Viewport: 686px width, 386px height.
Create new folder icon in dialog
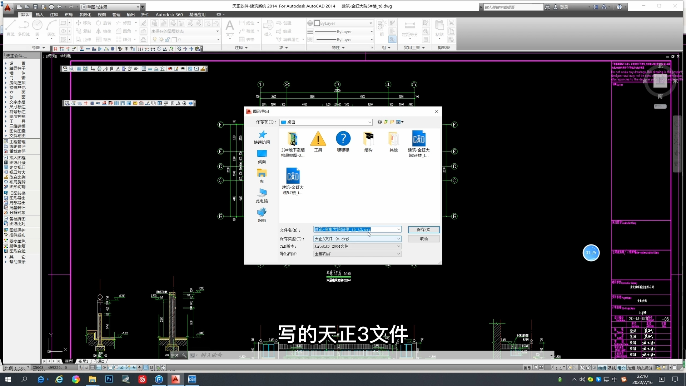point(392,122)
